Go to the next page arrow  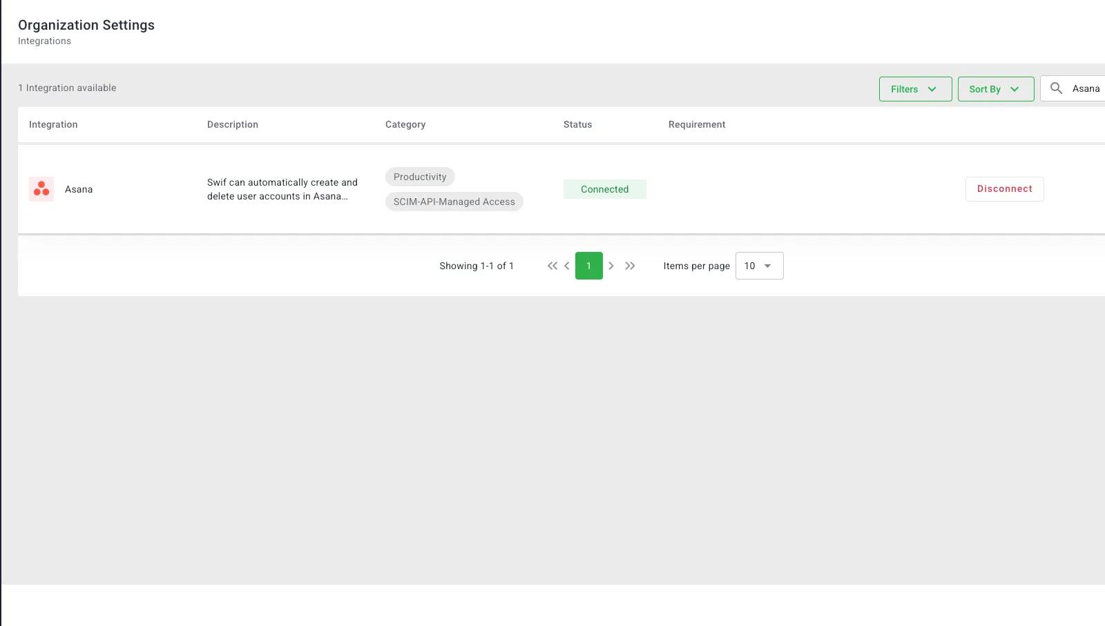coord(611,266)
